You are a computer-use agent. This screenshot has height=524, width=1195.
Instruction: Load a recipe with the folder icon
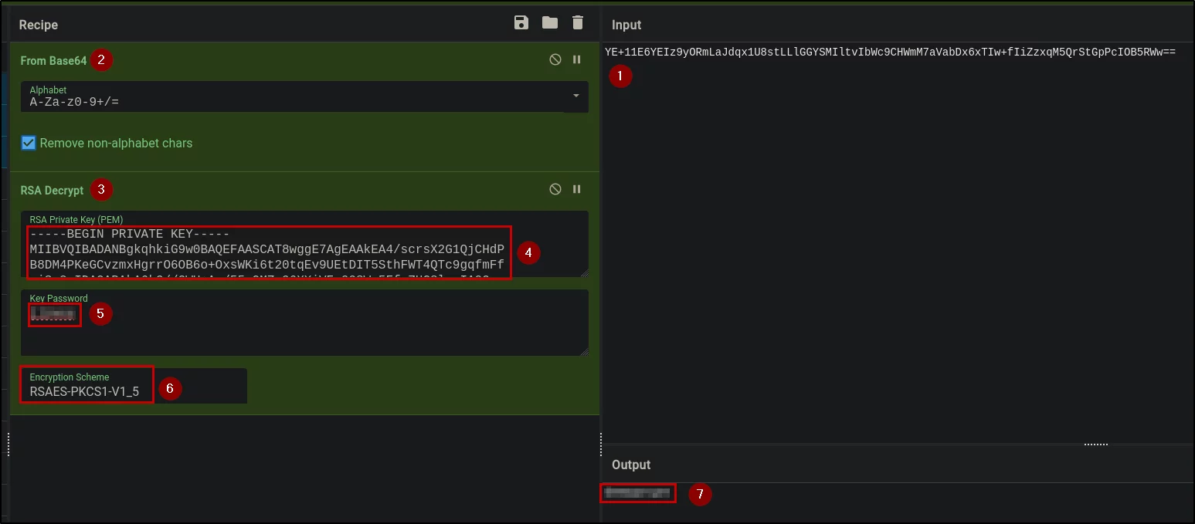pos(550,23)
